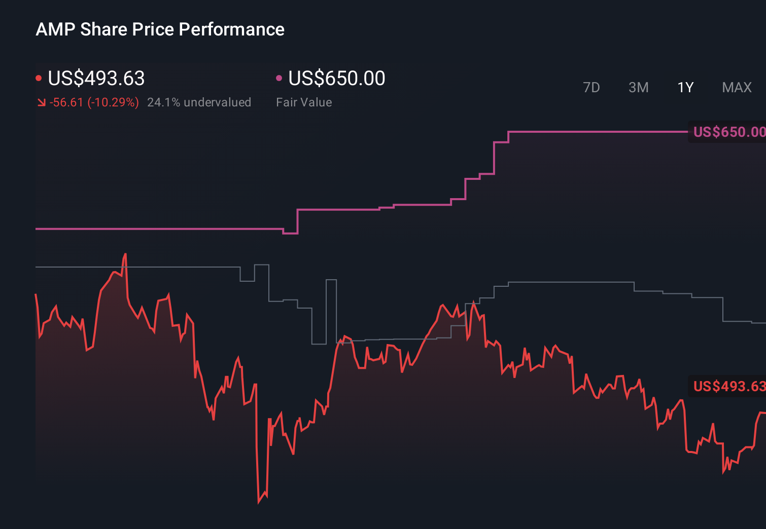Click the red price line peak

point(125,253)
